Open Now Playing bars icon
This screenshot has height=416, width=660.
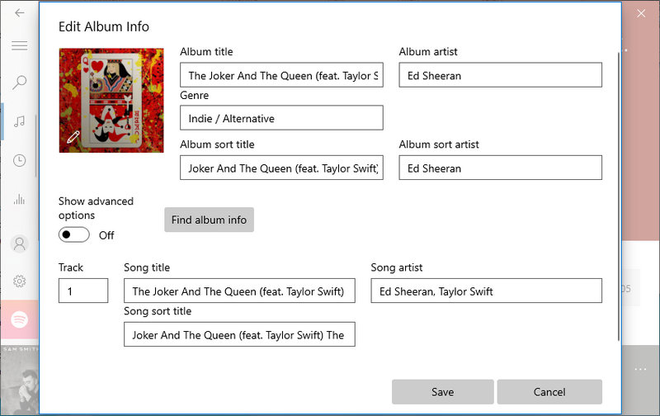(20, 199)
